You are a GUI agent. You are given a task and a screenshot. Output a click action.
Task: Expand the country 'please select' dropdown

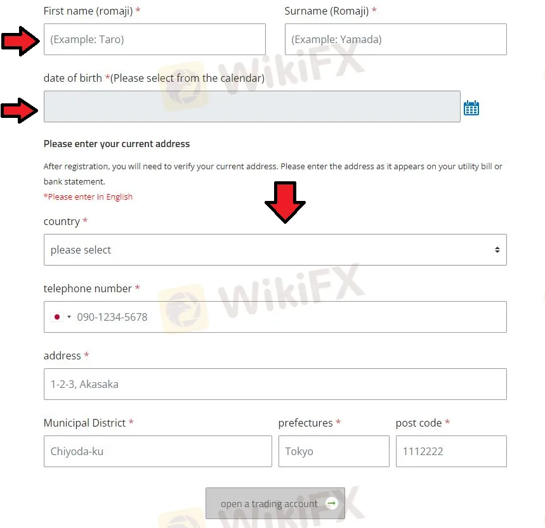pyautogui.click(x=275, y=250)
